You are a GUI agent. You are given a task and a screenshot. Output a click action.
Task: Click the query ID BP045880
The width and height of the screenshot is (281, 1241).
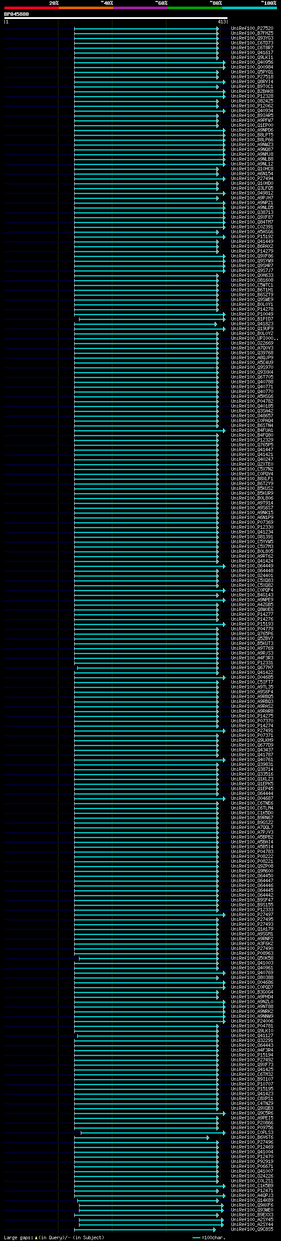(16, 15)
